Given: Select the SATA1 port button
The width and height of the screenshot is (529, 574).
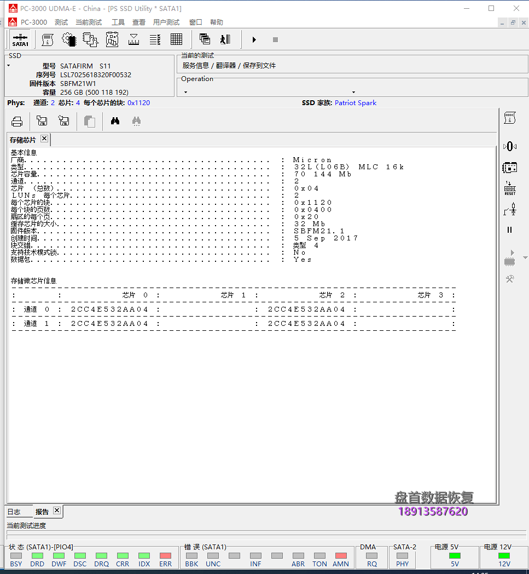Looking at the screenshot, I should tap(20, 39).
